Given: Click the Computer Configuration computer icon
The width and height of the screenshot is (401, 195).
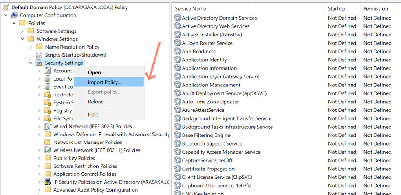Looking at the screenshot, I should click(x=14, y=15).
